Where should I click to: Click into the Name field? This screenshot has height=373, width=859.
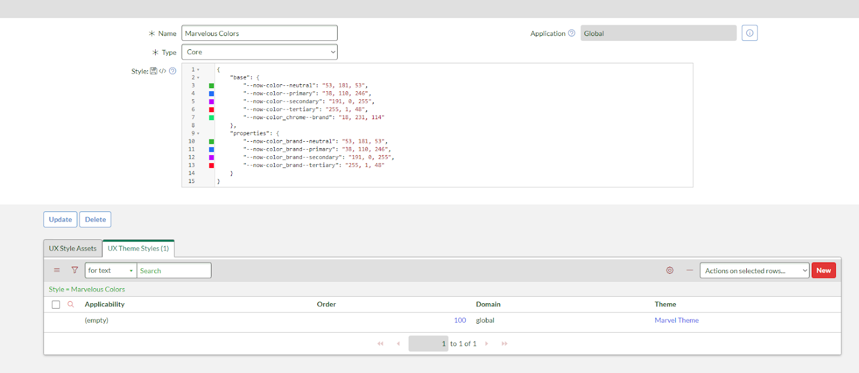click(259, 33)
